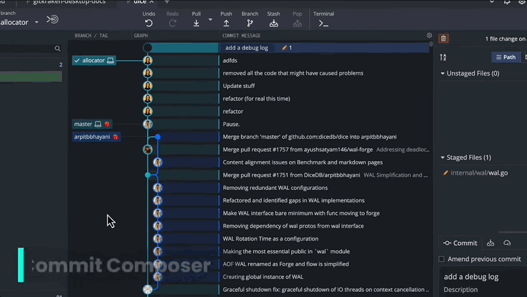Screen dimensions: 527x297
Task: Click the laptop icon on master label
Action: pos(97,124)
